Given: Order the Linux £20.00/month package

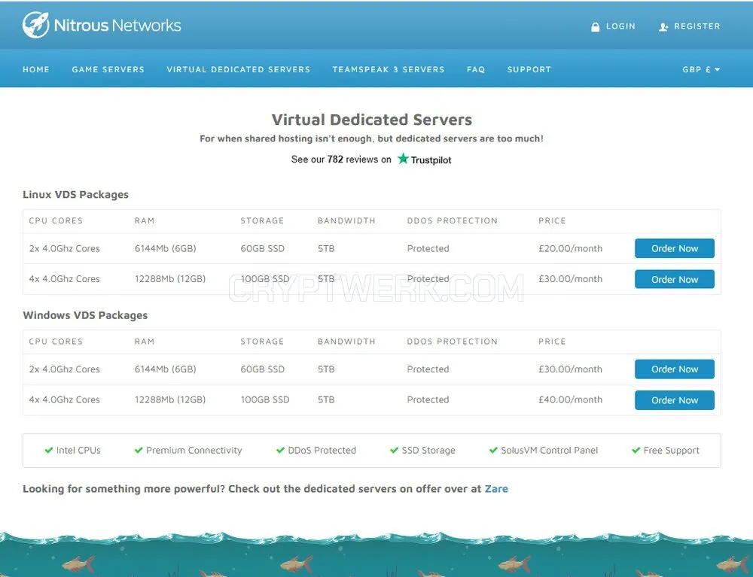Looking at the screenshot, I should [x=674, y=248].
